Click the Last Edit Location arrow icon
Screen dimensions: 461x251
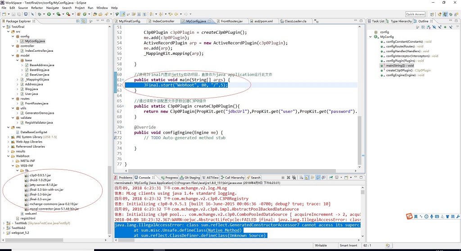[171, 14]
